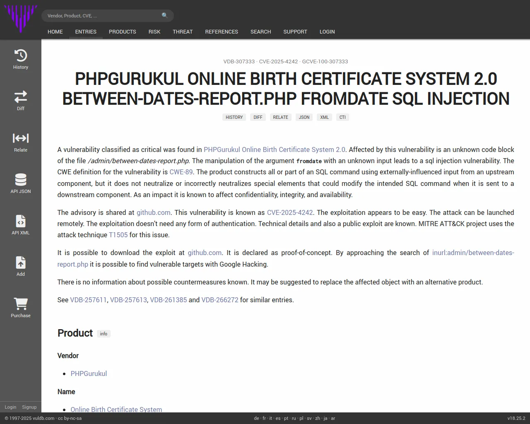Open the PRODUCTS menu

123,31
